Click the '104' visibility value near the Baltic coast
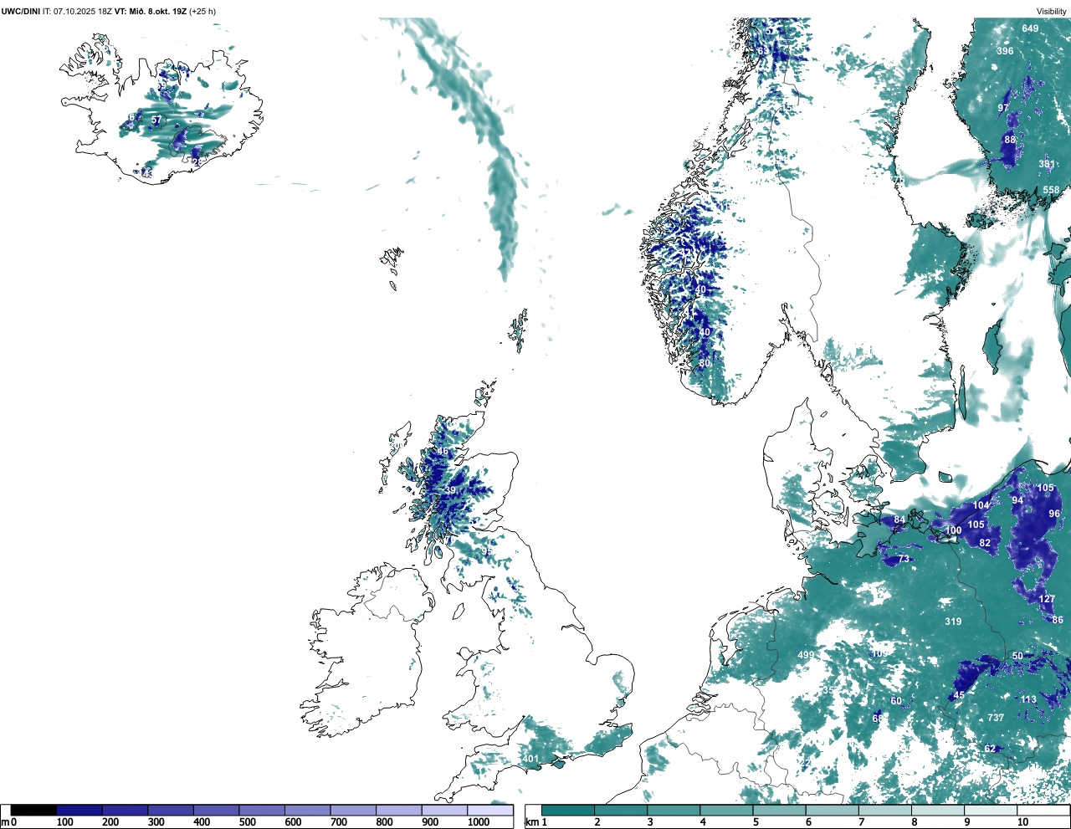Screen dimensions: 1071x829 981,505
